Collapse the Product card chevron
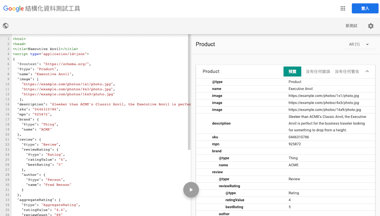The width and height of the screenshot is (380, 216). 367,71
